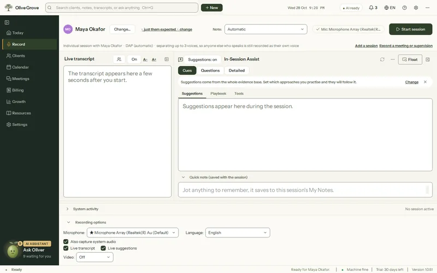Open the Microphone dropdown
The width and height of the screenshot is (437, 273).
click(x=133, y=233)
